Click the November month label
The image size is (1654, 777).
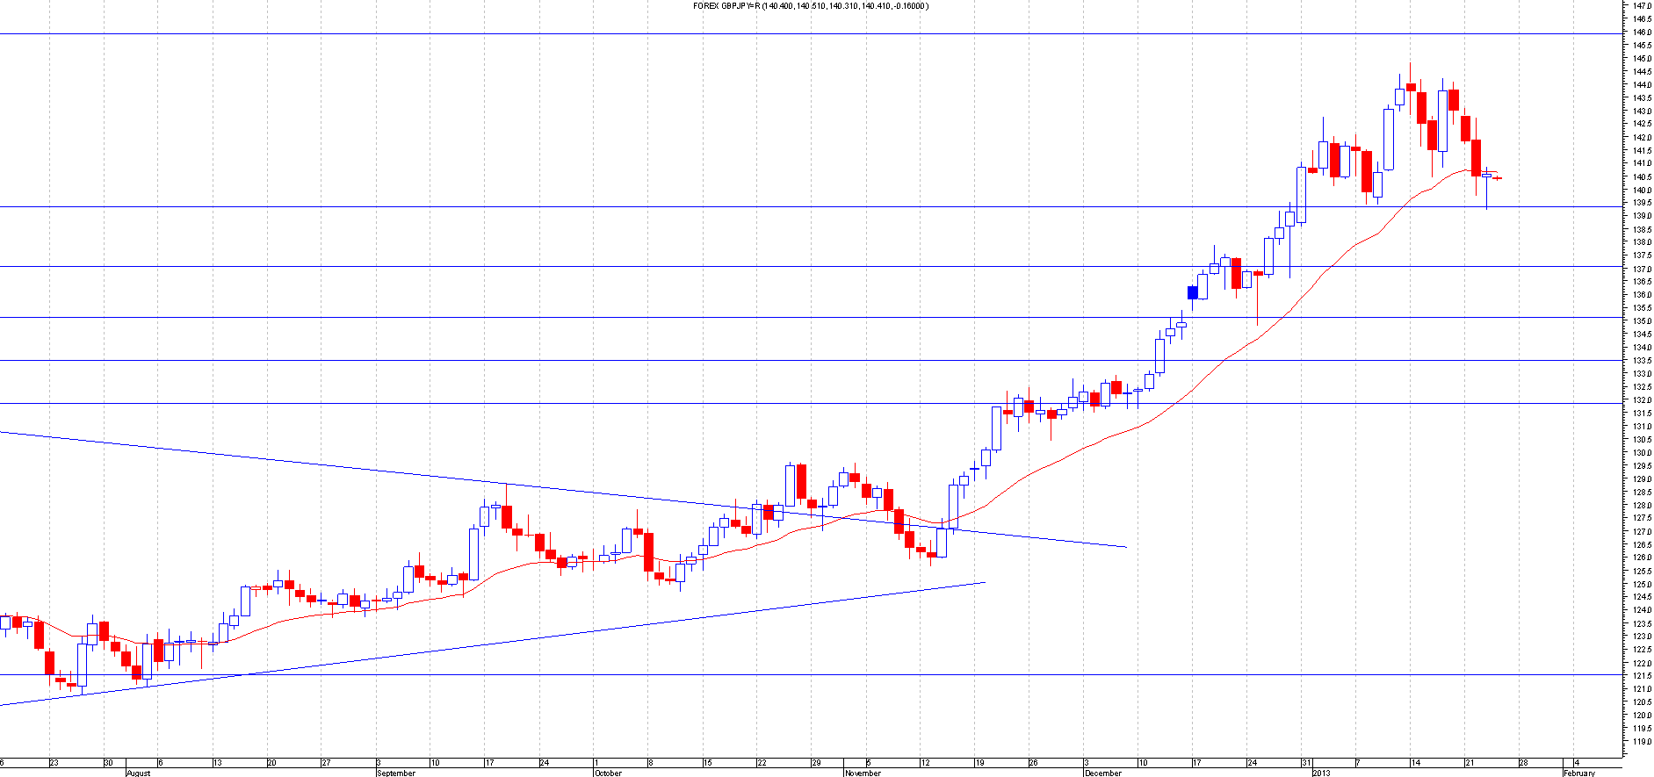tap(862, 773)
